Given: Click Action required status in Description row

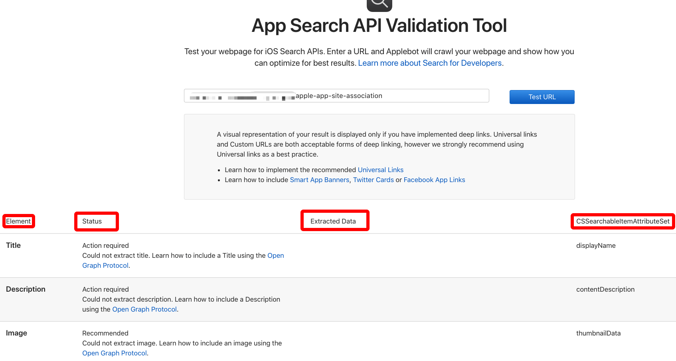Looking at the screenshot, I should 105,289.
